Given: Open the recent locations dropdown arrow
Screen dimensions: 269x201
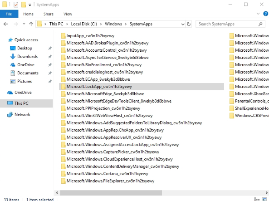Looking at the screenshot, I should pos(24,24).
